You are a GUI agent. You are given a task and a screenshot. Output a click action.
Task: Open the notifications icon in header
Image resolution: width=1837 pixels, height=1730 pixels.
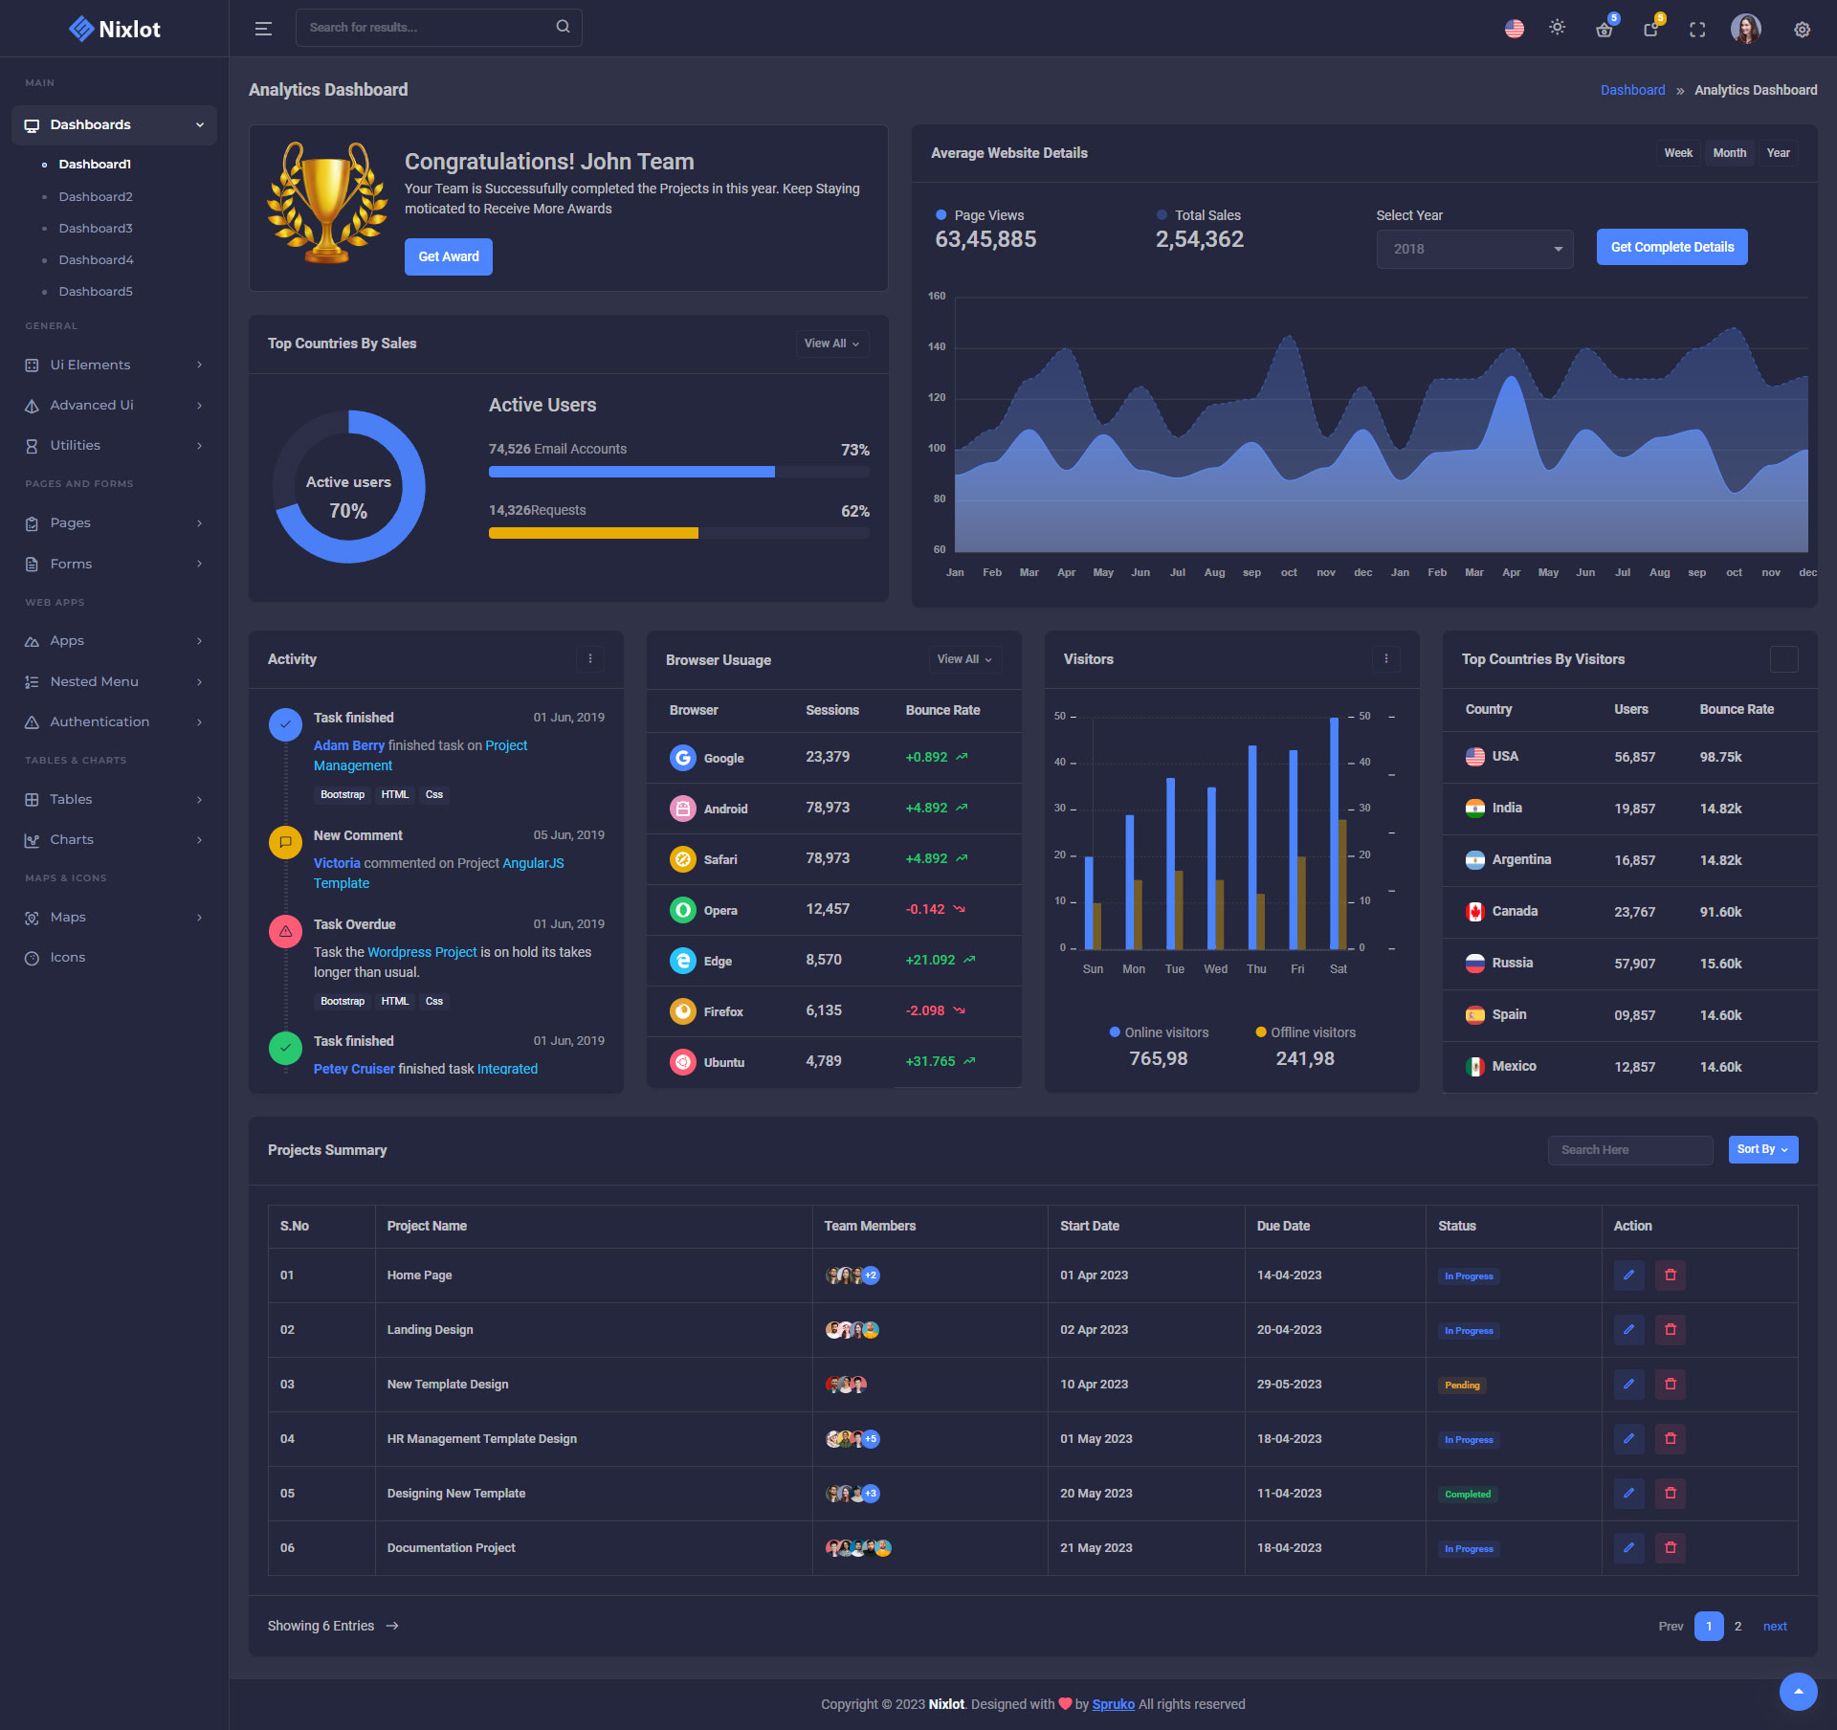pyautogui.click(x=1651, y=30)
